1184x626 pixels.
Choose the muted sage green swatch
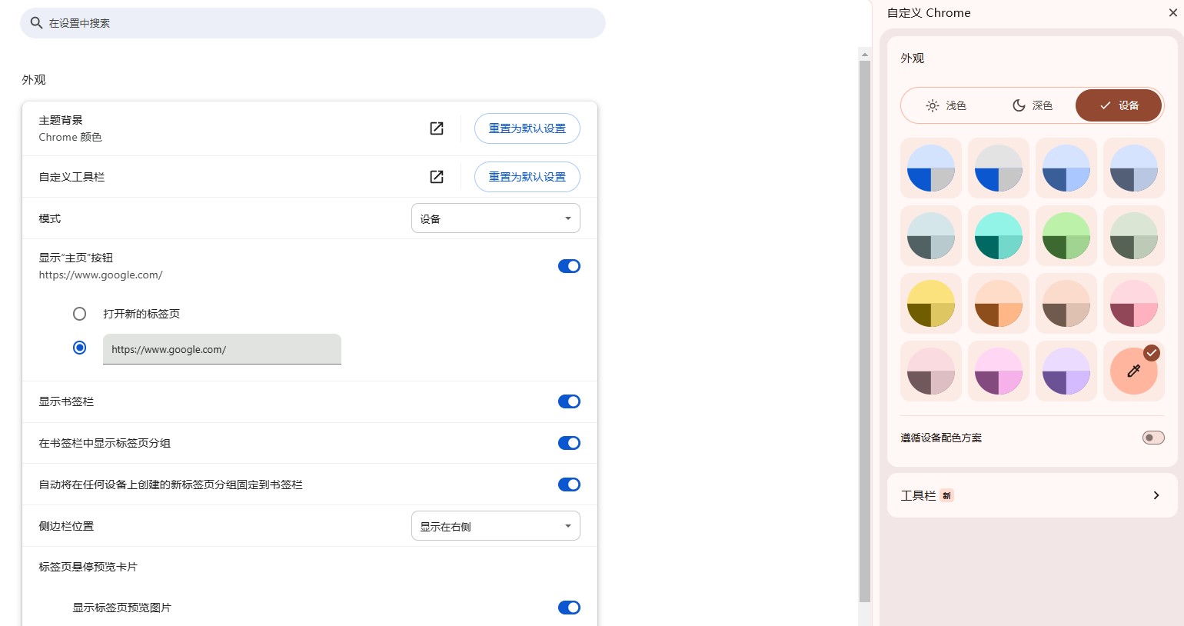point(1134,236)
